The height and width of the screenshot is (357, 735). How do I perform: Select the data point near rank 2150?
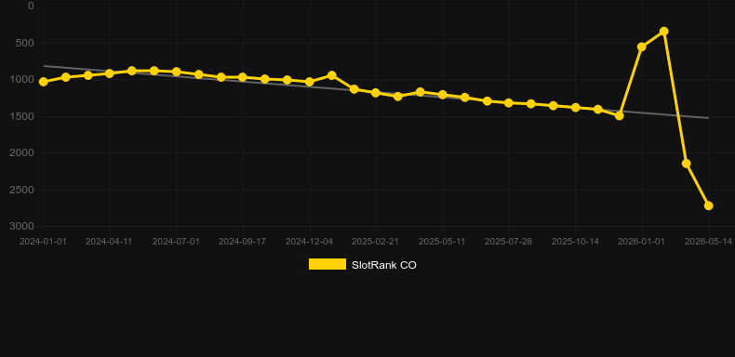(687, 164)
